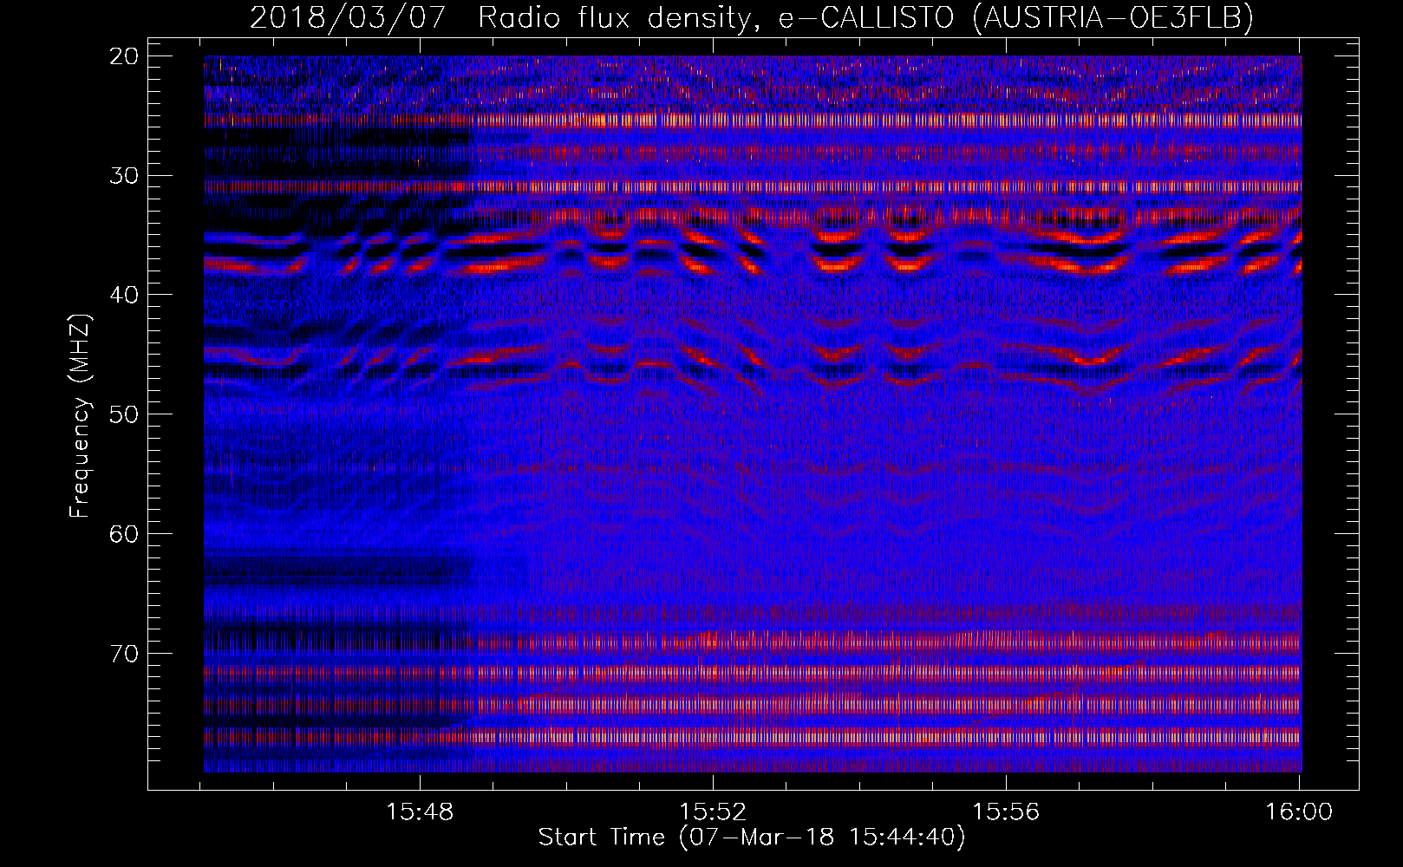Click the plot title starting with 2018/03/07
Screen dimensions: 1403x867
click(752, 17)
